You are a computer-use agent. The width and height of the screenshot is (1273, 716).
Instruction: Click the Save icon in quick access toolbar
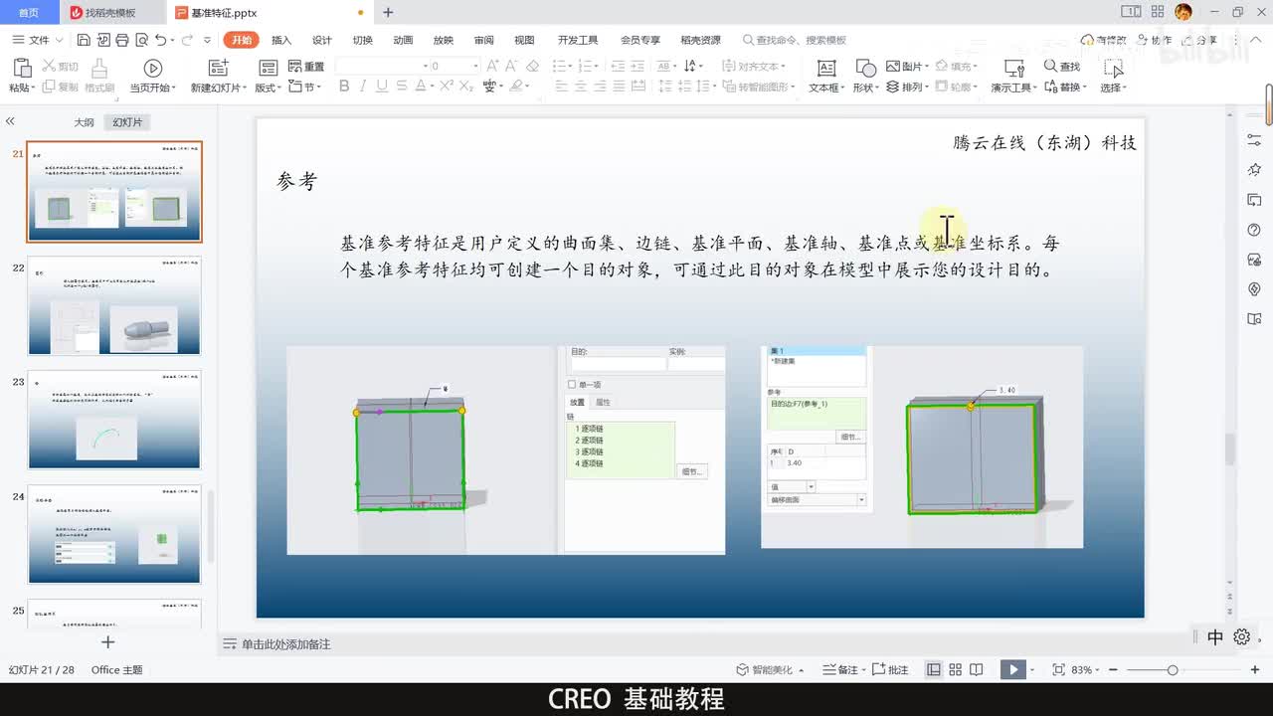click(84, 40)
